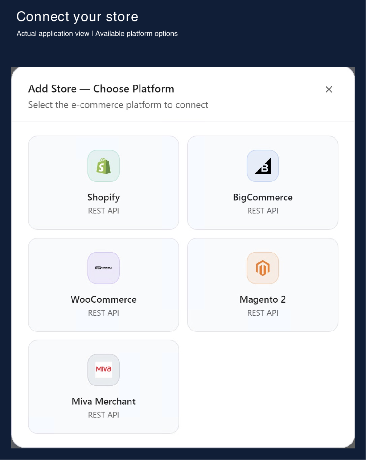Click the 'Add Store — Choose Platform' title
The image size is (366, 460).
[x=101, y=89]
